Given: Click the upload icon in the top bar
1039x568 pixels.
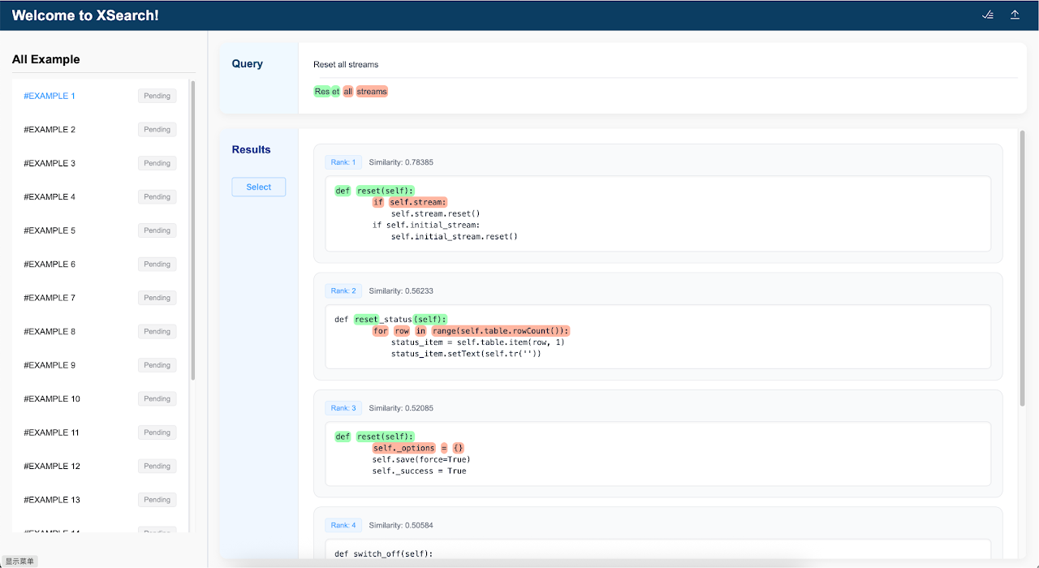Looking at the screenshot, I should (1015, 15).
